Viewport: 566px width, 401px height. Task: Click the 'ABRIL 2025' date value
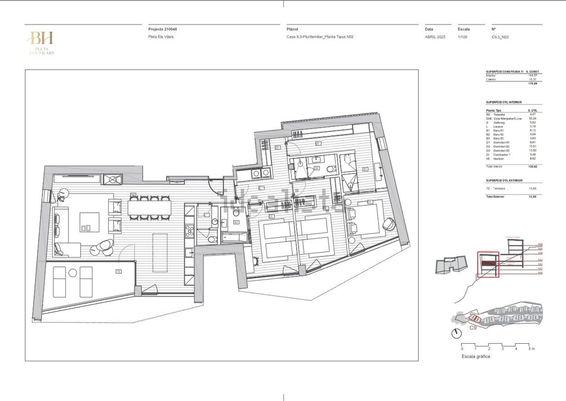(x=435, y=37)
